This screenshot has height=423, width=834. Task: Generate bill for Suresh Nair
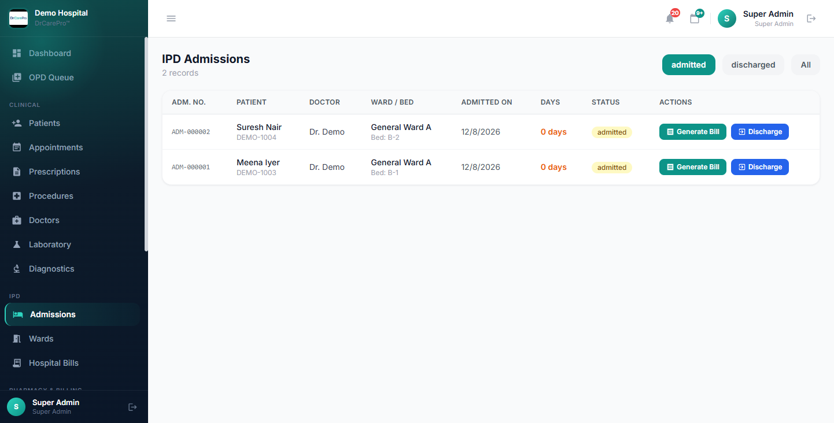[693, 132]
